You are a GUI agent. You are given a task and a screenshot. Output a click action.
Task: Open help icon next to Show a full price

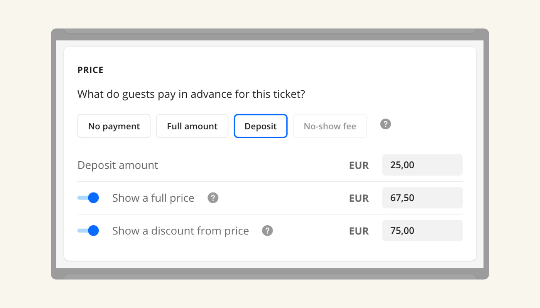point(213,198)
